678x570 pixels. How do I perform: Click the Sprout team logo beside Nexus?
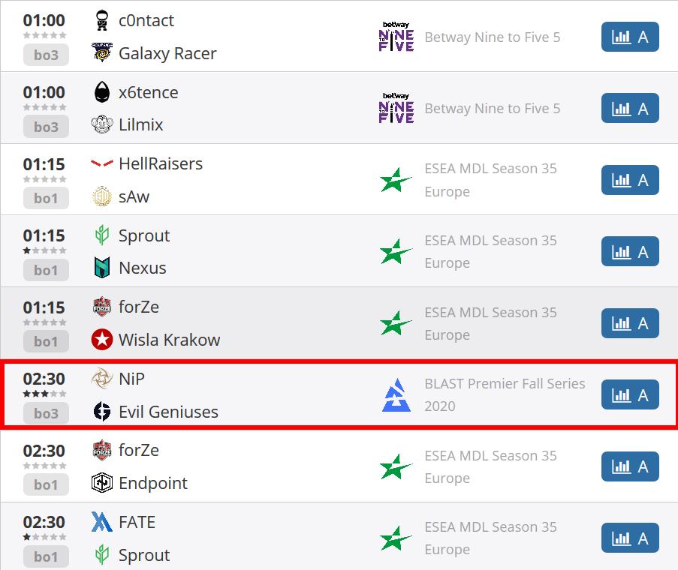coord(102,235)
